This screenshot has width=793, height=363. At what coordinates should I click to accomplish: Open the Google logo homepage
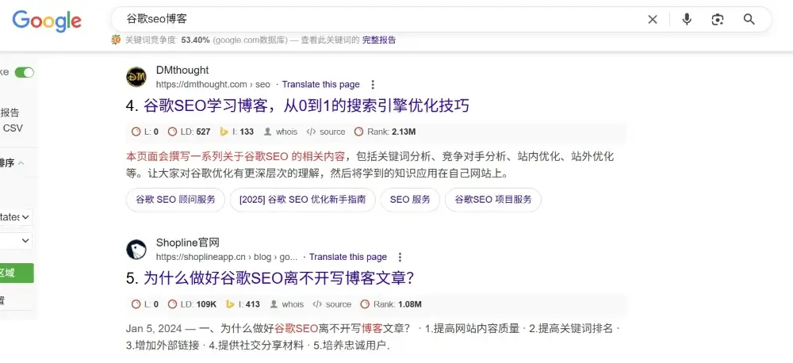point(47,21)
